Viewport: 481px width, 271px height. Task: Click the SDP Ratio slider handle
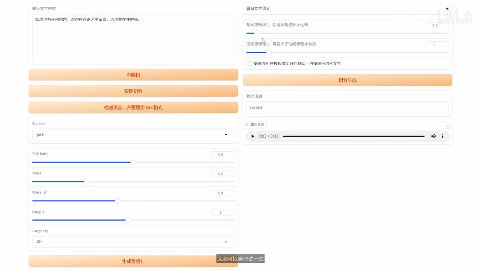133,162
